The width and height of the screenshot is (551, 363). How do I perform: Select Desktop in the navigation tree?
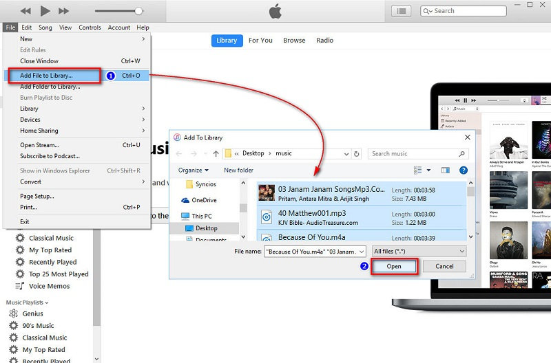204,228
